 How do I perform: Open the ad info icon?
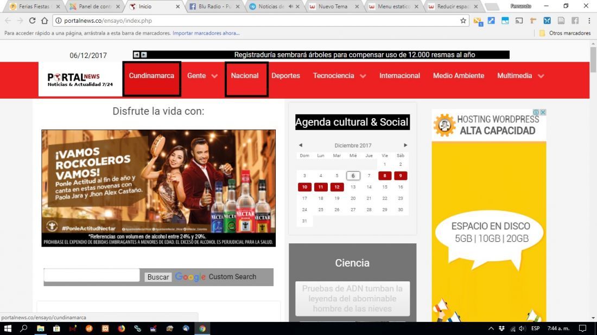[x=536, y=112]
